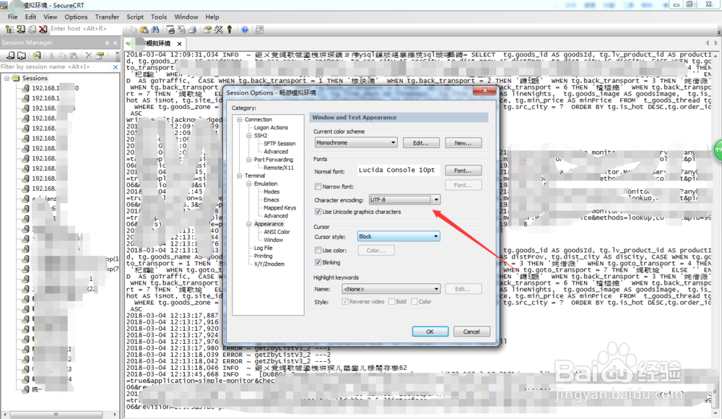This screenshot has width=722, height=419.
Task: Click Delete X icon in Session Manager toolbar
Action: tap(88, 56)
